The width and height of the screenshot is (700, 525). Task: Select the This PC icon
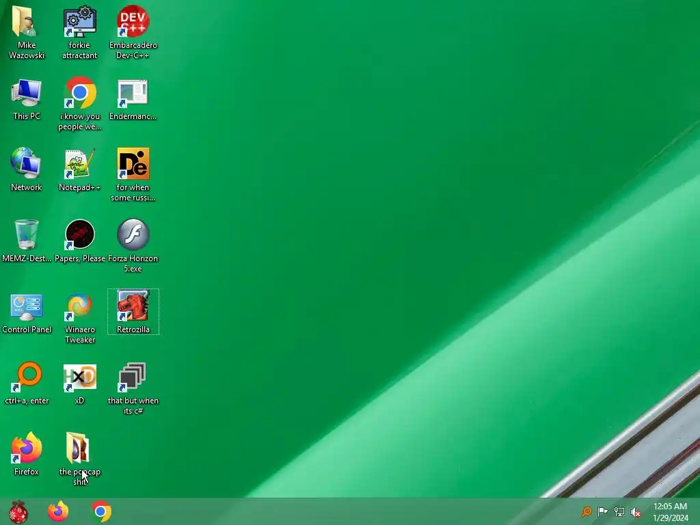[27, 99]
